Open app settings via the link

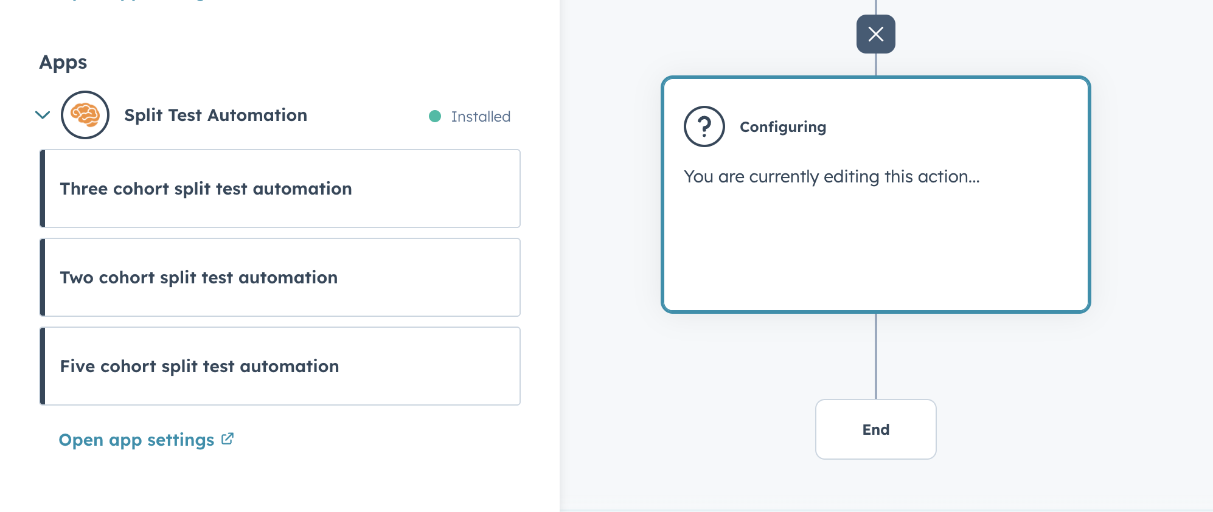[136, 439]
